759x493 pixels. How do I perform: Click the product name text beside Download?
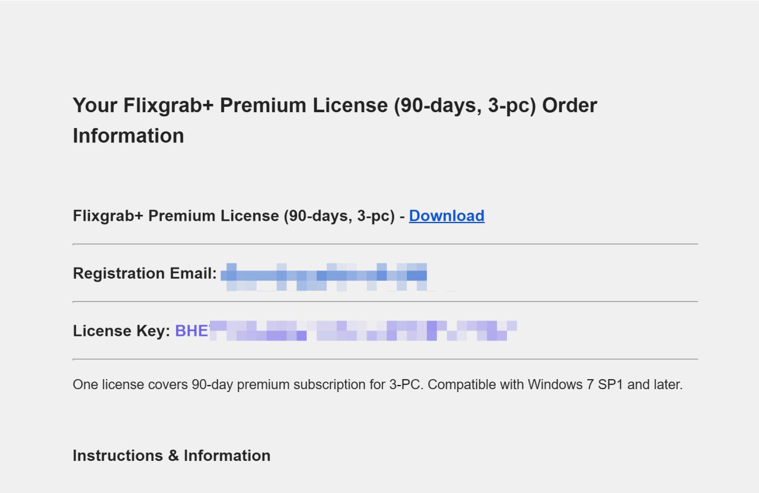point(234,216)
